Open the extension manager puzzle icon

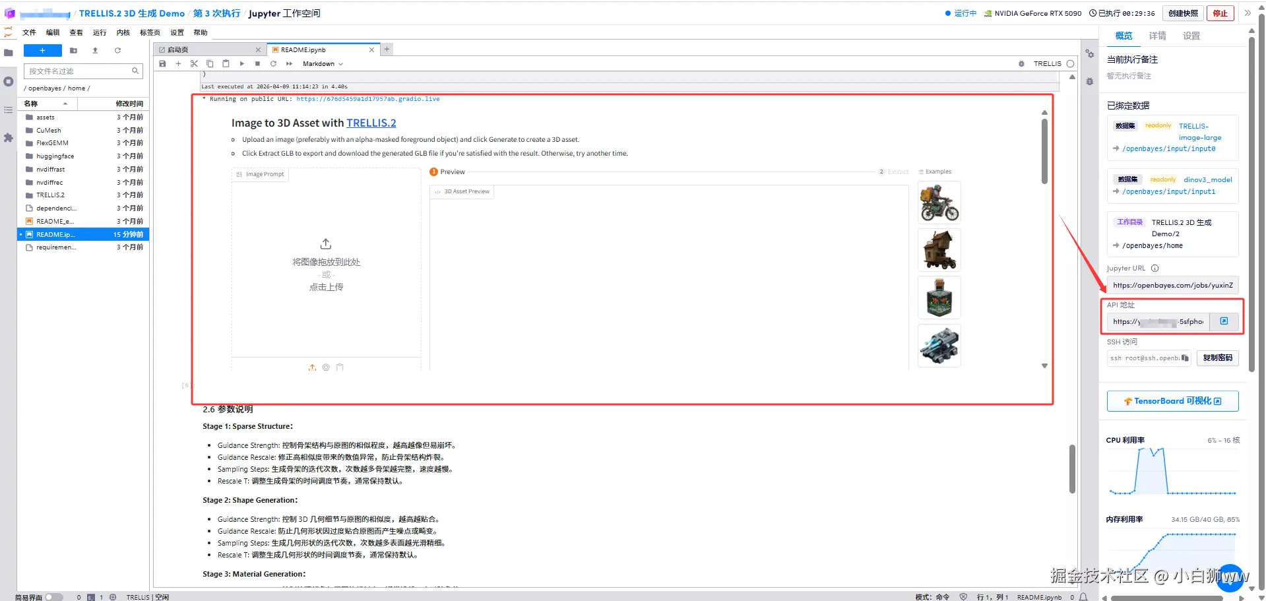(9, 138)
